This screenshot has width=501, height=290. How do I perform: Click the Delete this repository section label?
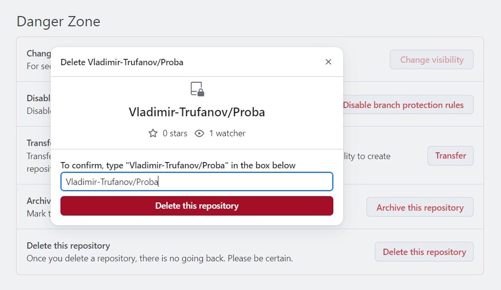(68, 246)
